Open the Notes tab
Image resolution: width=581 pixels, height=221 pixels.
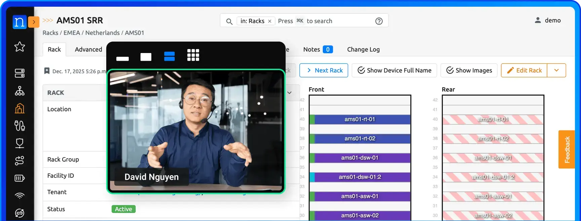pyautogui.click(x=318, y=49)
